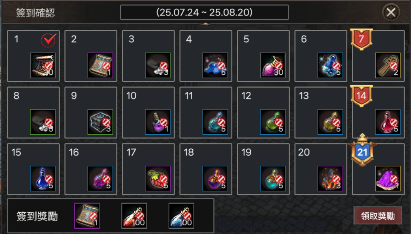411x234 pixels.
Task: Click the blue crowned shield badge 21
Action: click(x=362, y=151)
